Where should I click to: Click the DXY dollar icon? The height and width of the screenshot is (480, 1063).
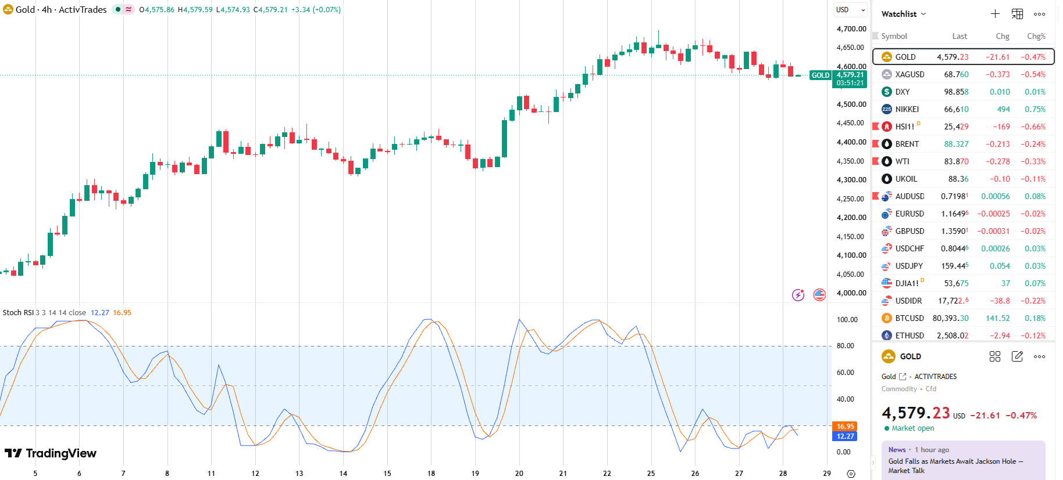[x=887, y=92]
